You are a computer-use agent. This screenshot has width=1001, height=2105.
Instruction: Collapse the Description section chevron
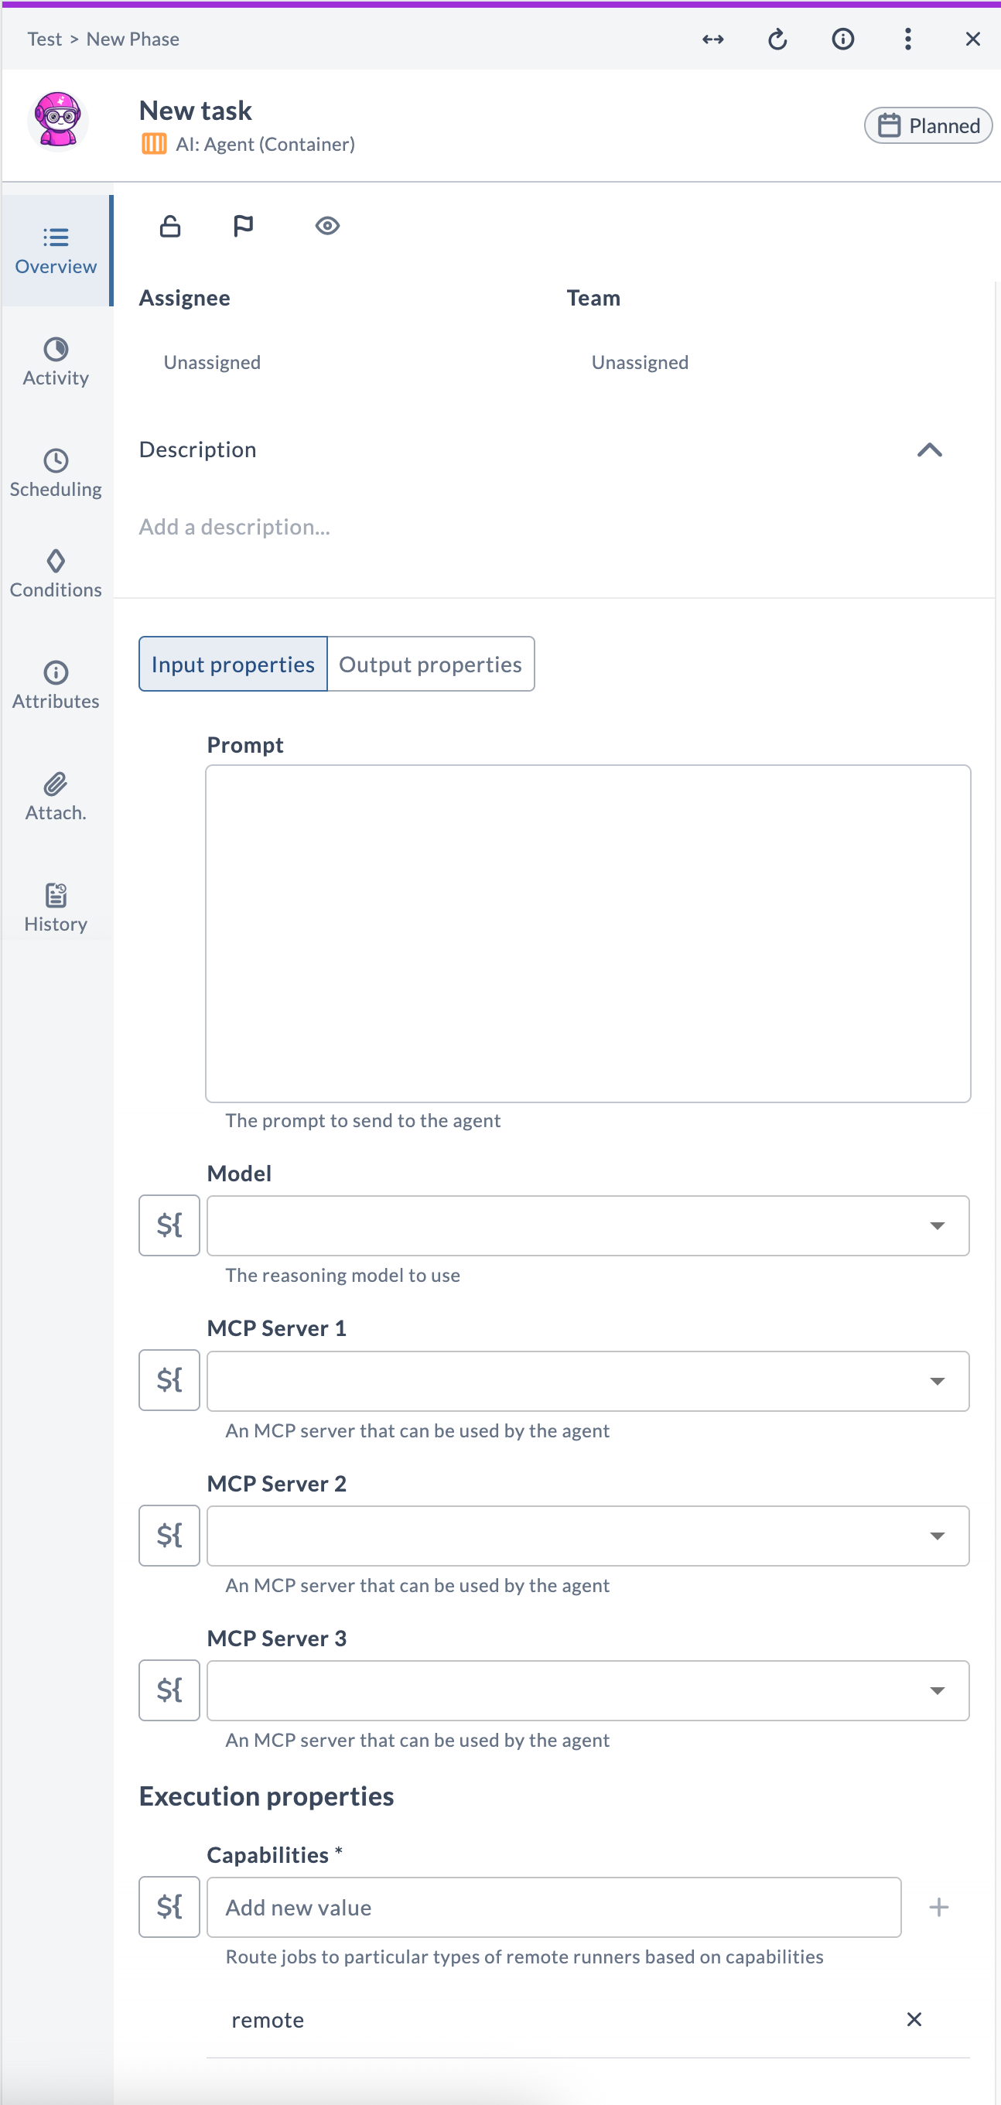click(930, 450)
